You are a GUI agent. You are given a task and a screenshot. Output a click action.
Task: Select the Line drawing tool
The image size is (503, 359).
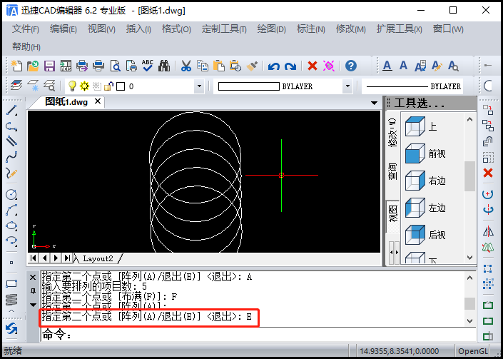(11, 111)
